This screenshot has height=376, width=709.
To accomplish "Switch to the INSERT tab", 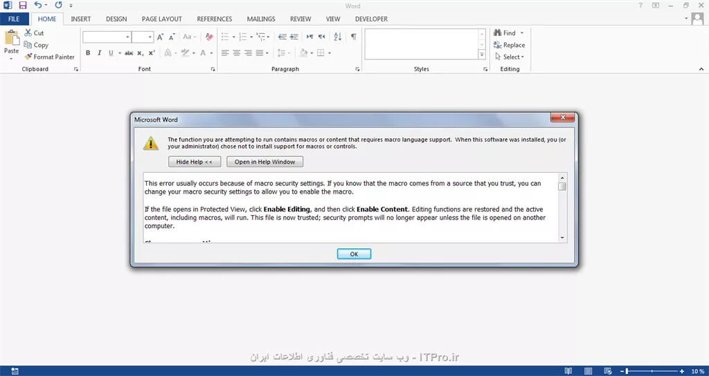I will (81, 19).
